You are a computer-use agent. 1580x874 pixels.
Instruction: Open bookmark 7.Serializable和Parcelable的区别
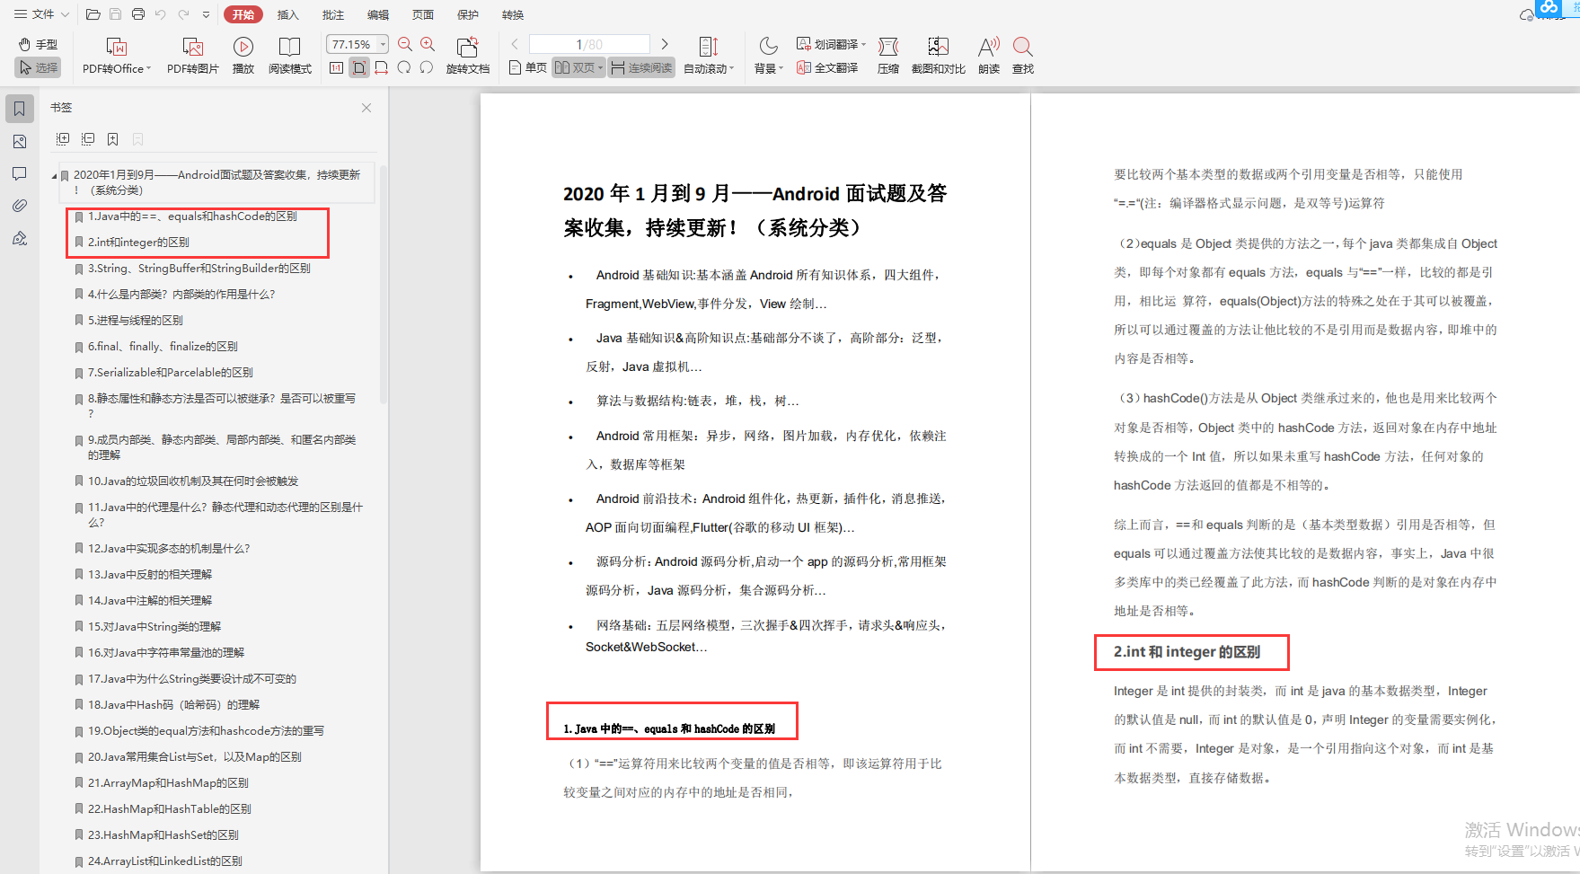tap(170, 372)
